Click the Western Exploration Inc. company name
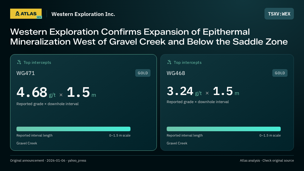The height and width of the screenshot is (171, 304). pos(83,14)
